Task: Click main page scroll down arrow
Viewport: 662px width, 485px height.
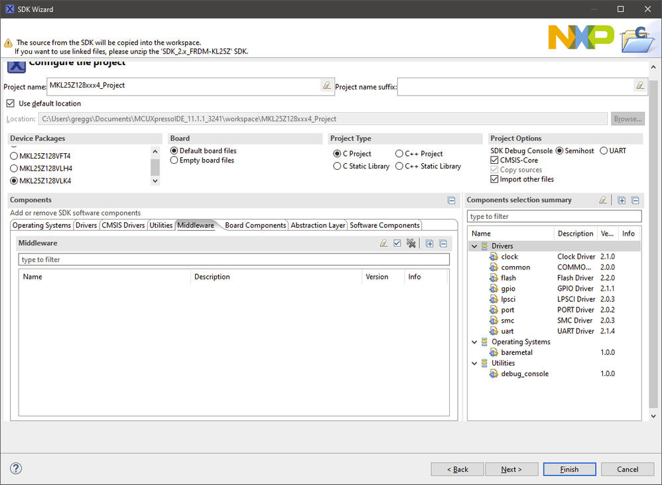Action: (653, 416)
